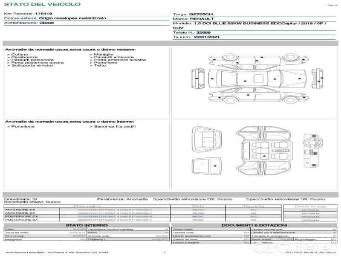The image size is (341, 256).
Task: Select 'Cofano' in the external anomalies list
Action: coord(20,54)
